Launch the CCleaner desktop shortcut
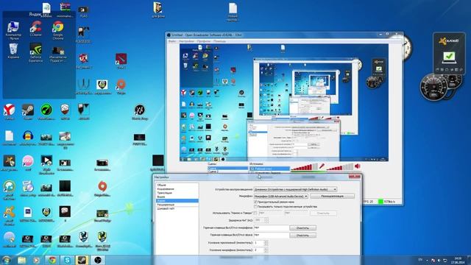Image resolution: width=471 pixels, height=265 pixels. click(x=36, y=29)
